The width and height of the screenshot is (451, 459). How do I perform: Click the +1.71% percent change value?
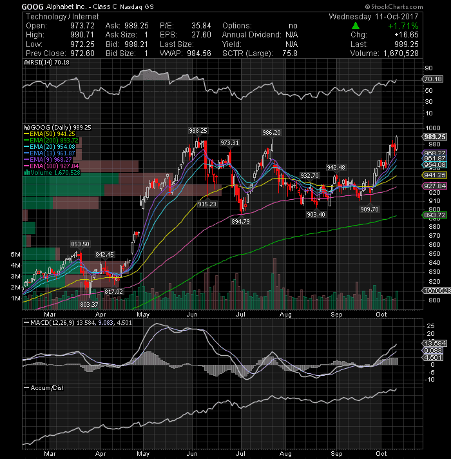tap(403, 26)
